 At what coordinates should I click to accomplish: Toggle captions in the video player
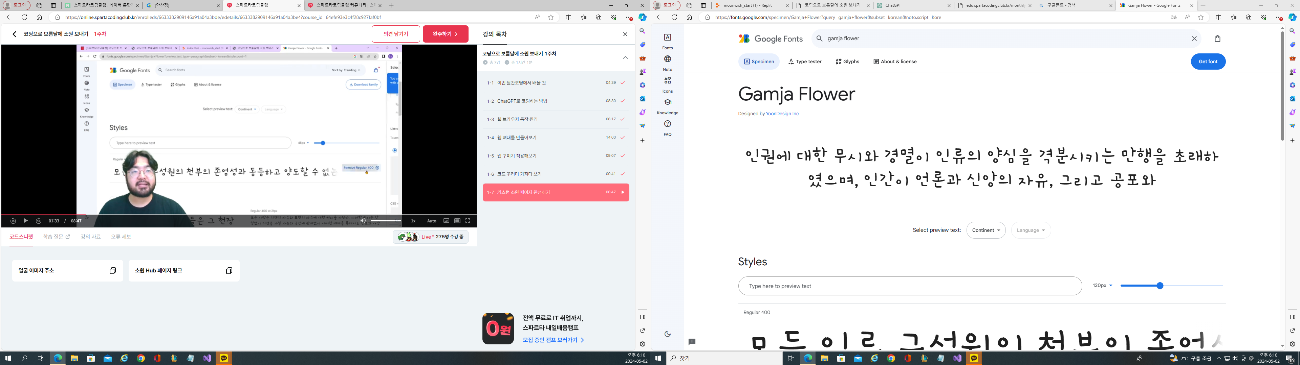click(446, 221)
